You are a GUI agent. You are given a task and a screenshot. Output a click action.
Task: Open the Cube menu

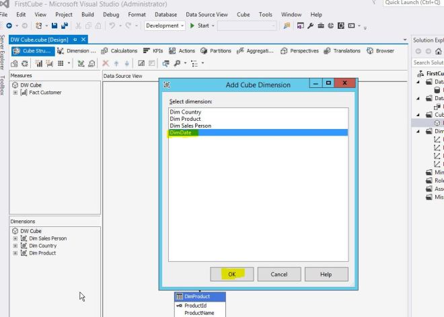pos(243,14)
